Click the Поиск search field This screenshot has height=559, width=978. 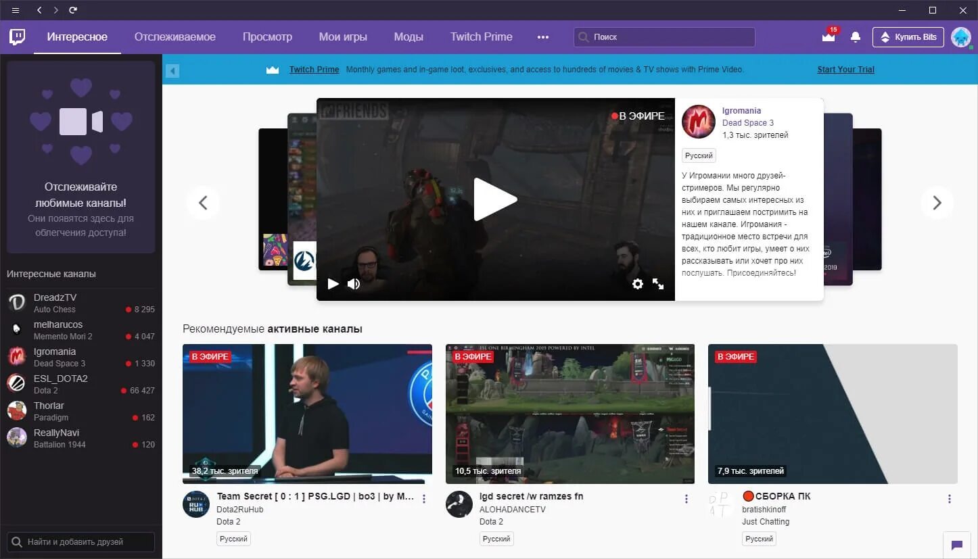click(x=664, y=37)
